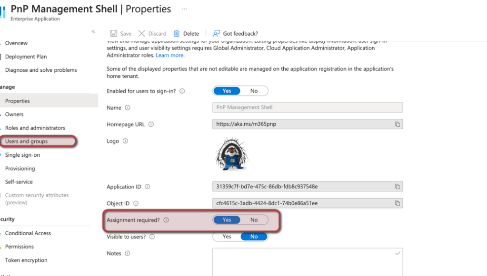The width and height of the screenshot is (487, 276).
Task: Click the Save disk icon
Action: pyautogui.click(x=114, y=34)
